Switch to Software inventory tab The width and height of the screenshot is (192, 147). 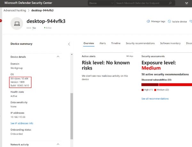(x=170, y=43)
